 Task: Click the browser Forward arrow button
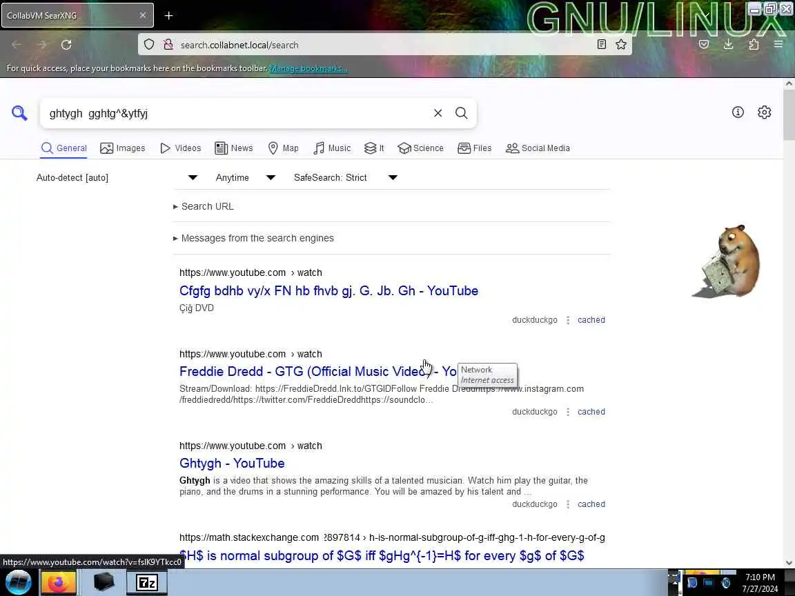tap(41, 45)
